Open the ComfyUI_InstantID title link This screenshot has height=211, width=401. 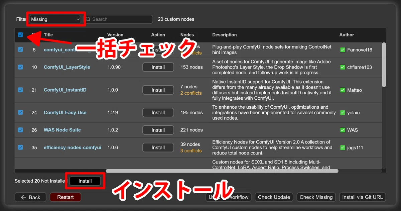pos(65,90)
